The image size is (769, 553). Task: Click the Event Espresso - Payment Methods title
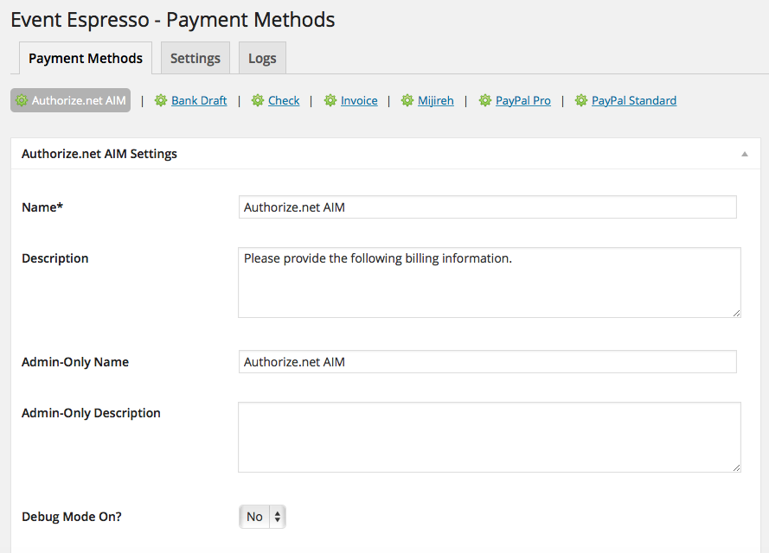173,20
